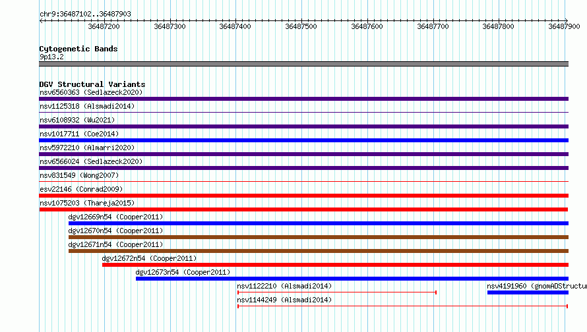Open nsv4191960 gnomAD structural variant label
587x332 pixels.
(x=537, y=286)
